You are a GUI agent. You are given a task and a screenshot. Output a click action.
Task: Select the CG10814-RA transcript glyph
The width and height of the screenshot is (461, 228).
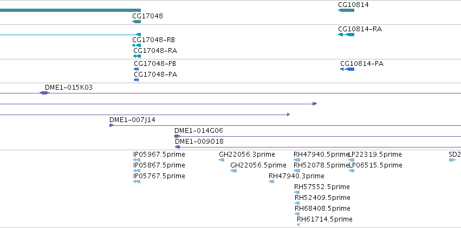[x=346, y=35]
